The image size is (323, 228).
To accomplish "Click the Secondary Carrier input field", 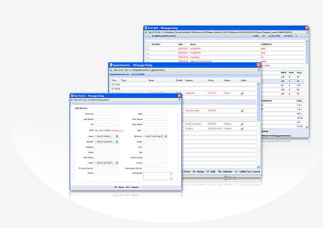I will (155, 169).
